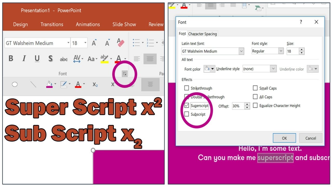Screen dimensions: 332x187
Task: Open the Font color swatch picker
Action: pyautogui.click(x=209, y=69)
